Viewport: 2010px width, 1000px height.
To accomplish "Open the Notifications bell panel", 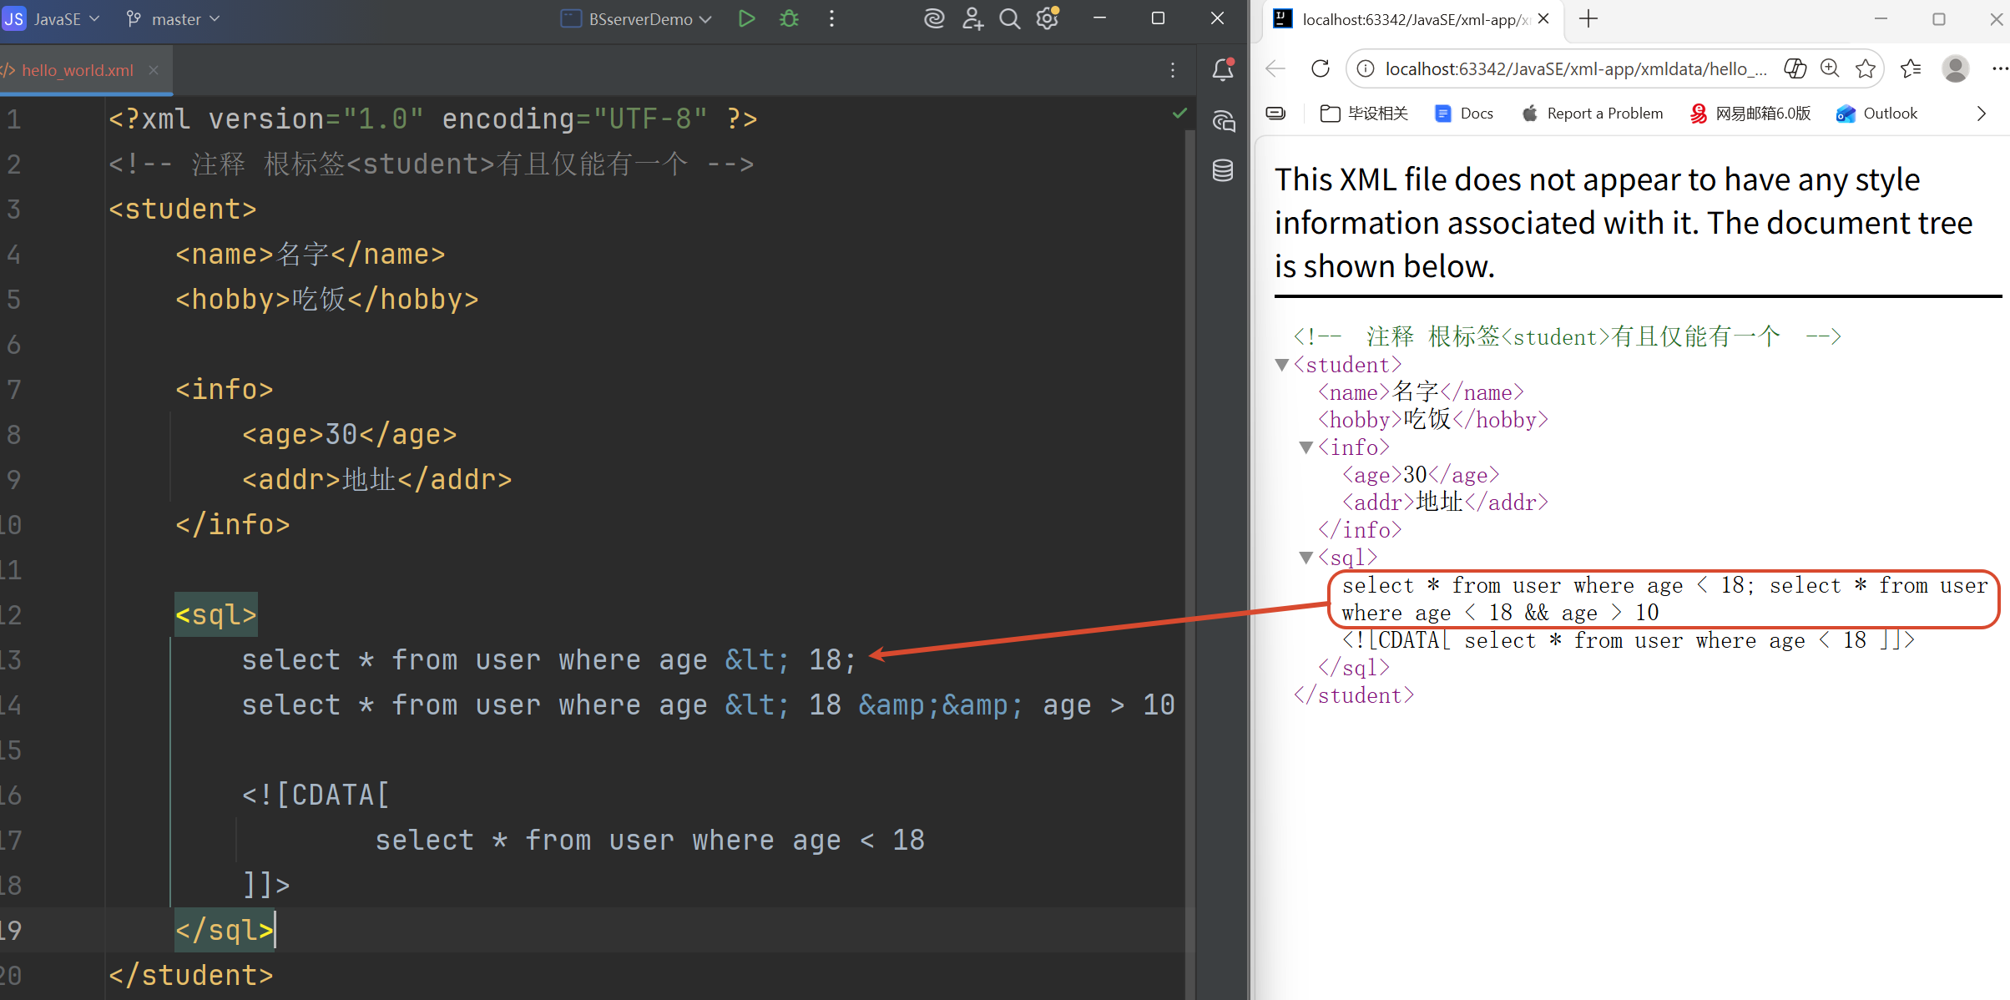I will [1223, 70].
